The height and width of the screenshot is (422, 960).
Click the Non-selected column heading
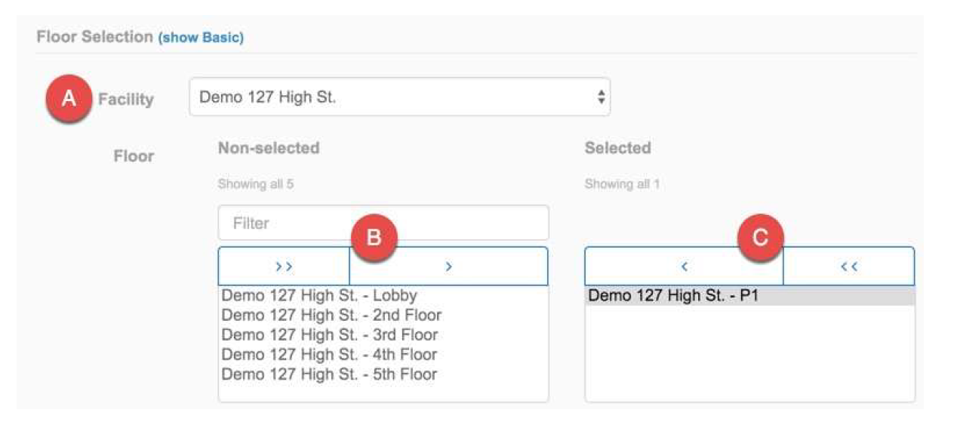(x=269, y=148)
